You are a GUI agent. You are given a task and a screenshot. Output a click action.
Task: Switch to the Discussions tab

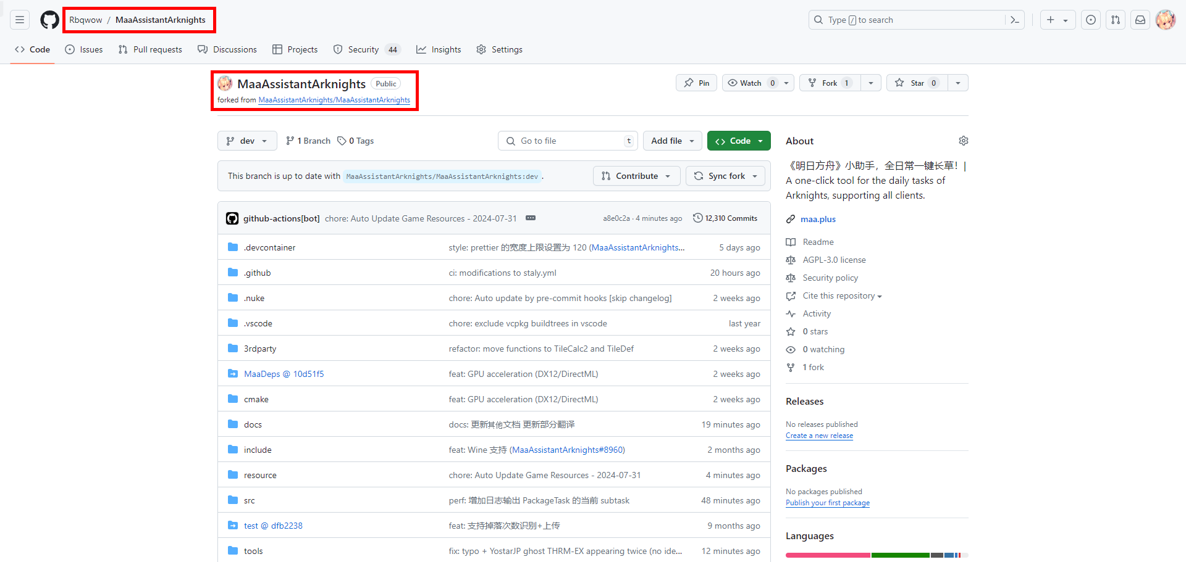(x=227, y=49)
